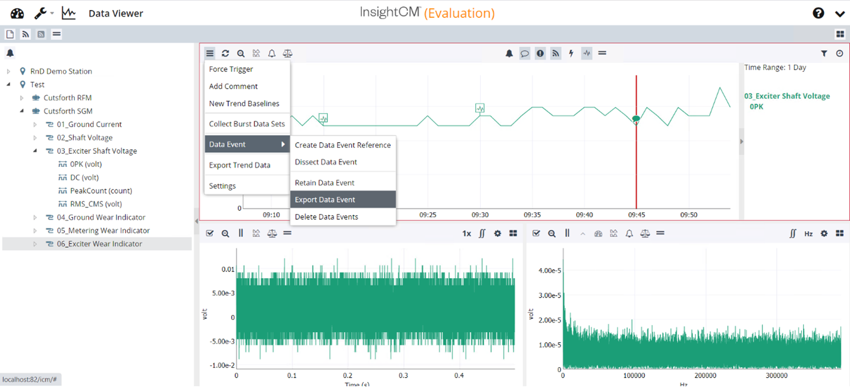850x388 pixels.
Task: Click the first RSS feed icon below header
Action: tap(26, 34)
